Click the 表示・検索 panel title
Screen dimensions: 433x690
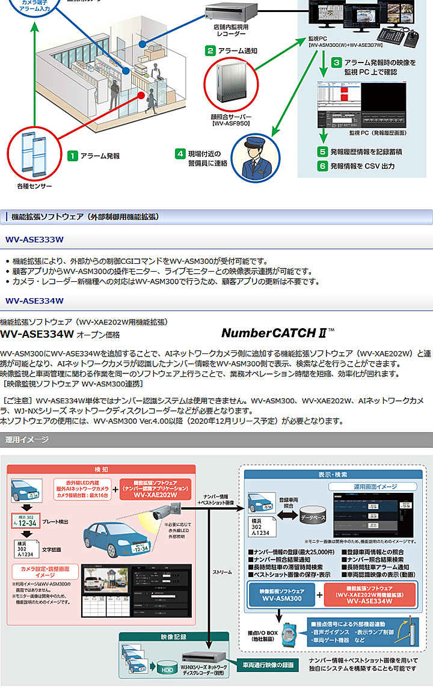pos(333,474)
